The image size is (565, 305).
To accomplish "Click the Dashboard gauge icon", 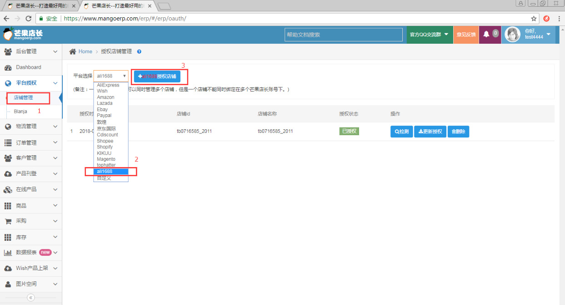I will (8, 67).
